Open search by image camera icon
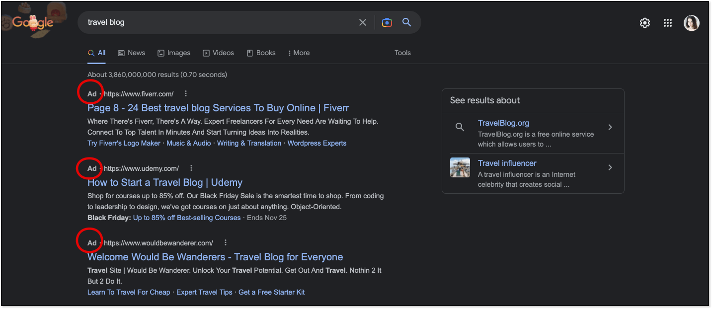The width and height of the screenshot is (712, 309). 387,22
